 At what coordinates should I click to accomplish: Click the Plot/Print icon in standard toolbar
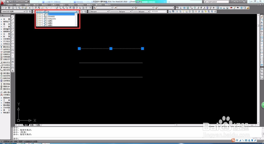coord(13,8)
